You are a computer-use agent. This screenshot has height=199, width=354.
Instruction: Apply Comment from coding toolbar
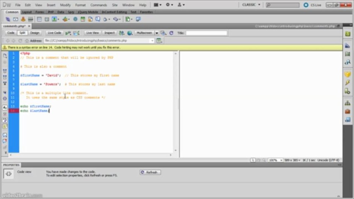click(5, 135)
